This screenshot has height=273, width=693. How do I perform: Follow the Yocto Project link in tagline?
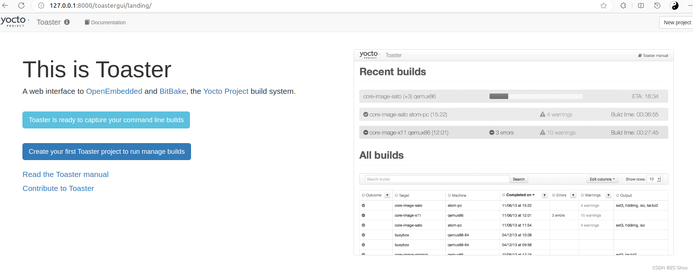click(x=226, y=91)
